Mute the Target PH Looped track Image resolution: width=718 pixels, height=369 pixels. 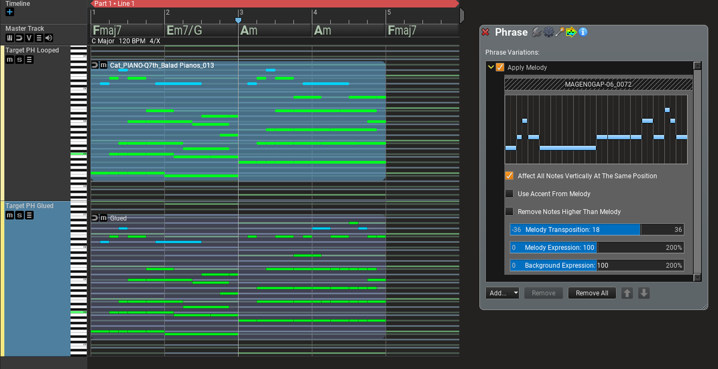coord(10,59)
